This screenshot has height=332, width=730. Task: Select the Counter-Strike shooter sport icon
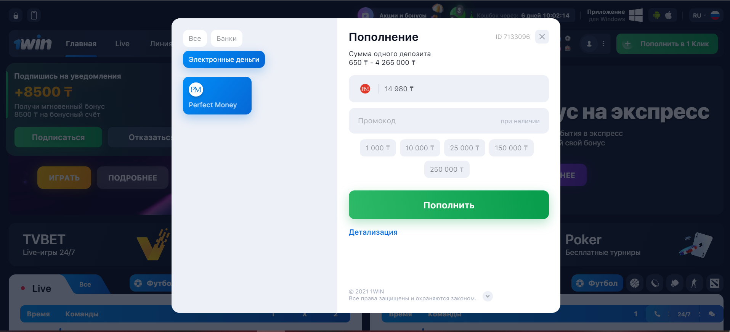[x=695, y=283]
